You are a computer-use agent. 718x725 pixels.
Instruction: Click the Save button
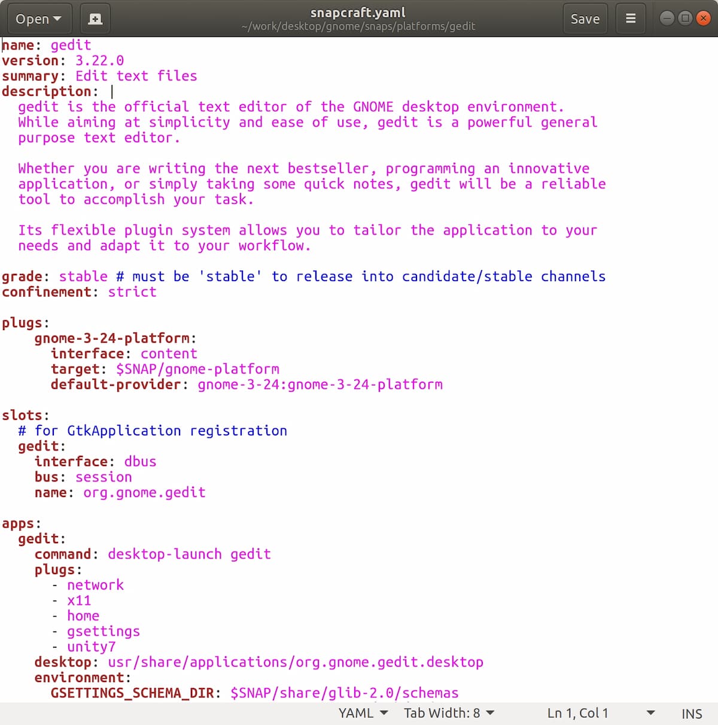585,19
